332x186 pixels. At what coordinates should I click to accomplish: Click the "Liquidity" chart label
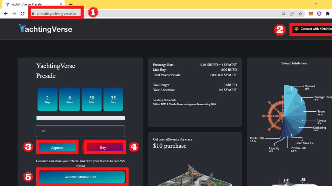coord(274,148)
